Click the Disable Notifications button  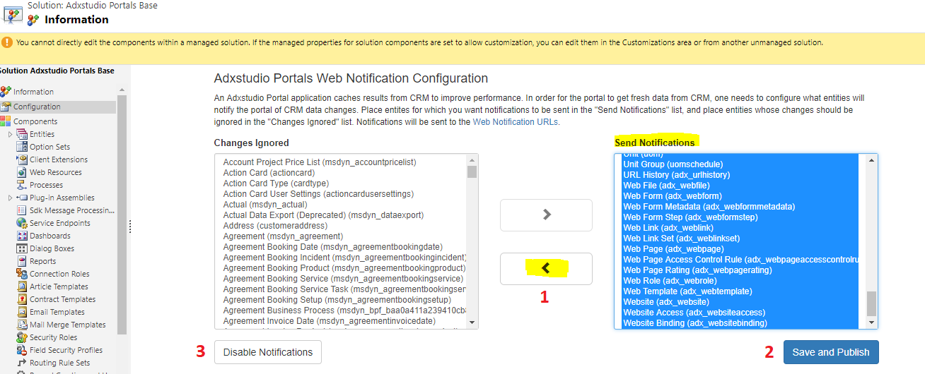268,352
